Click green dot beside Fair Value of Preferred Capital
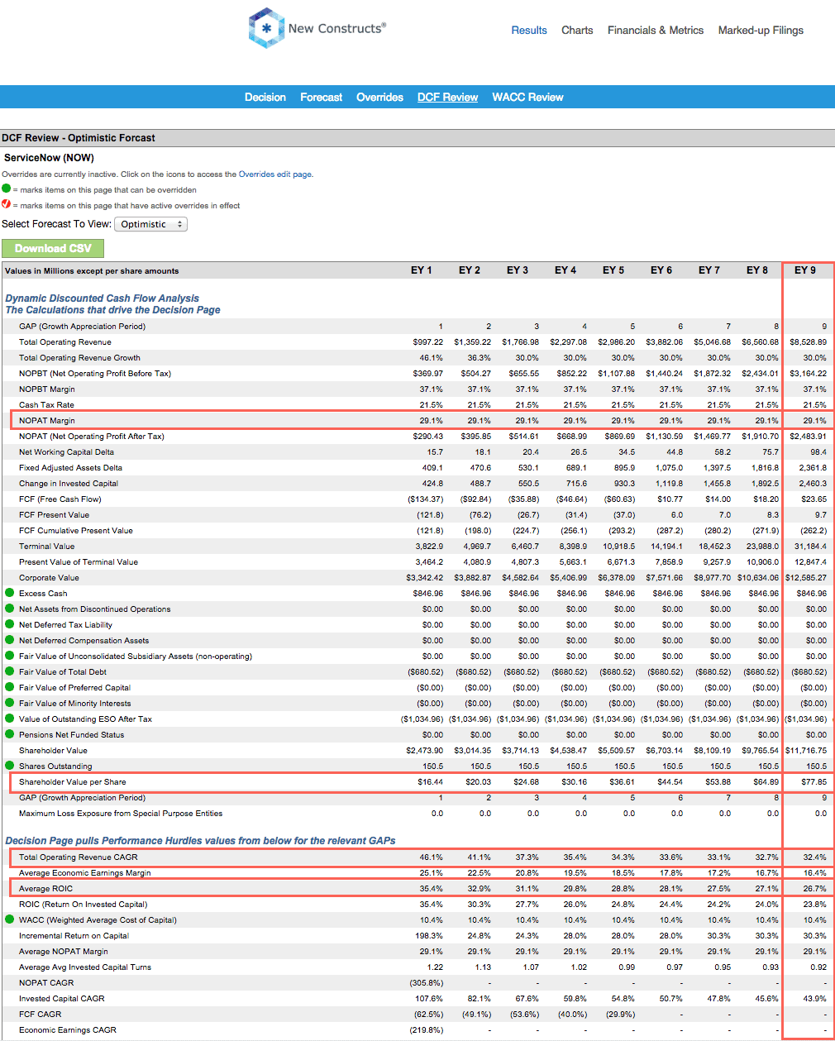This screenshot has height=1041, width=835. pos(9,687)
